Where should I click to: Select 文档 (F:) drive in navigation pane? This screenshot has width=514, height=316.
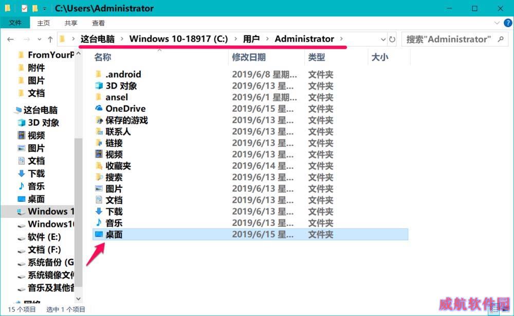point(39,250)
